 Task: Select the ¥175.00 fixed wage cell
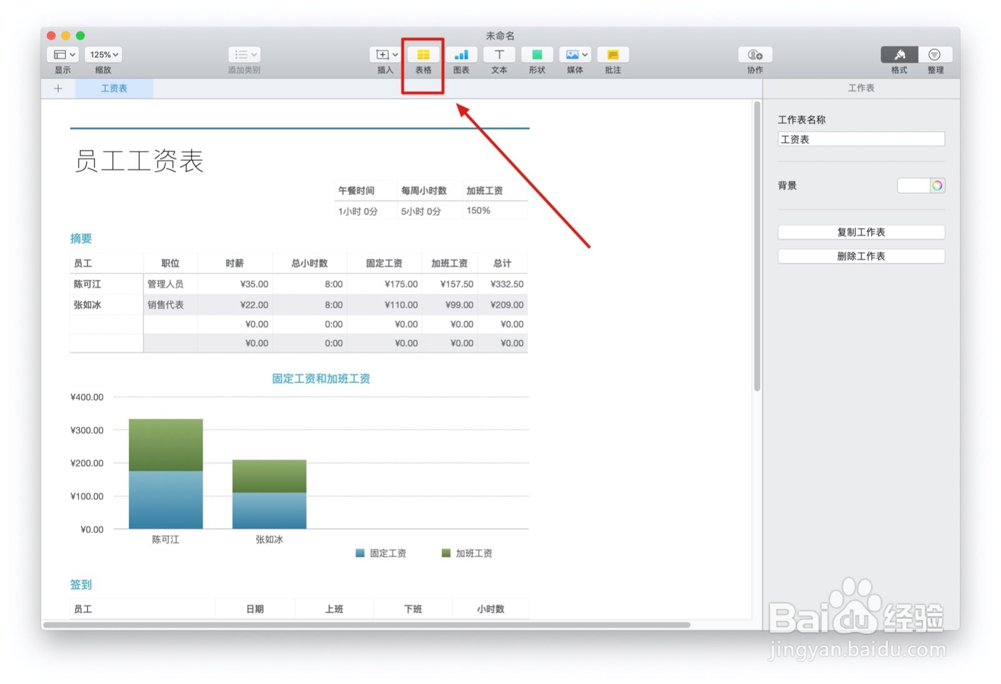[x=384, y=284]
